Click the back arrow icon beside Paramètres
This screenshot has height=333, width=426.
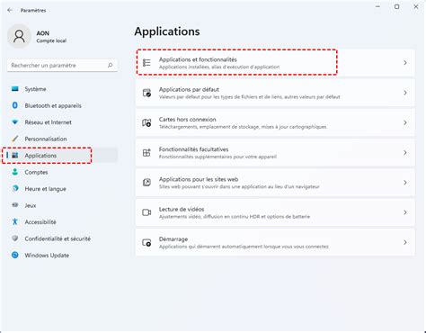pos(10,10)
